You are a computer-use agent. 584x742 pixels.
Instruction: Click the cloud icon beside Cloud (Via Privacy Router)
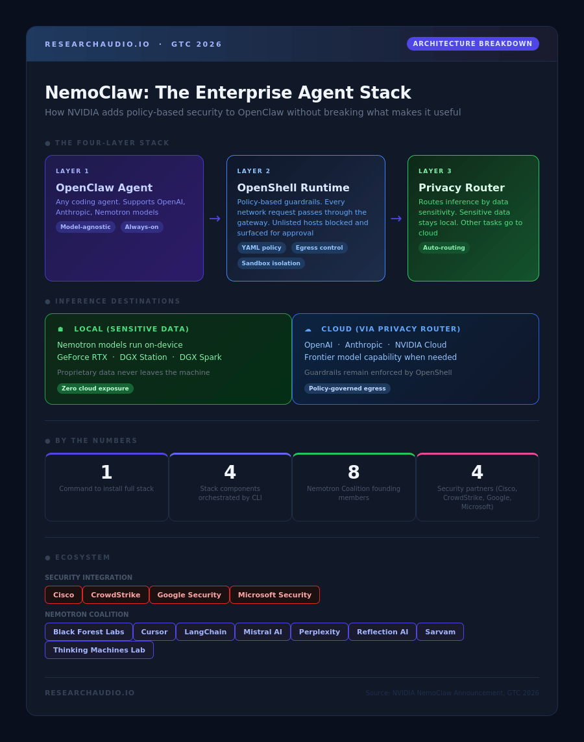pyautogui.click(x=308, y=329)
